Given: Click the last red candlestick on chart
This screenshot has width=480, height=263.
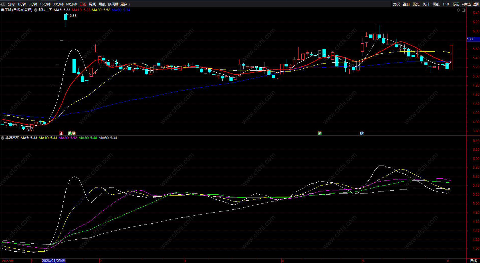Looking at the screenshot, I should point(451,57).
